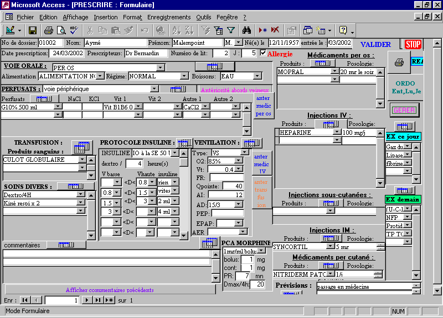This screenshot has width=443, height=318.
Task: Expand the Boissons EAU dropdown
Action: [257, 76]
